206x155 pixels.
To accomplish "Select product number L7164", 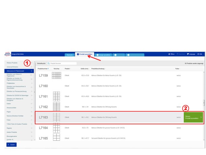I will click(x=43, y=128).
